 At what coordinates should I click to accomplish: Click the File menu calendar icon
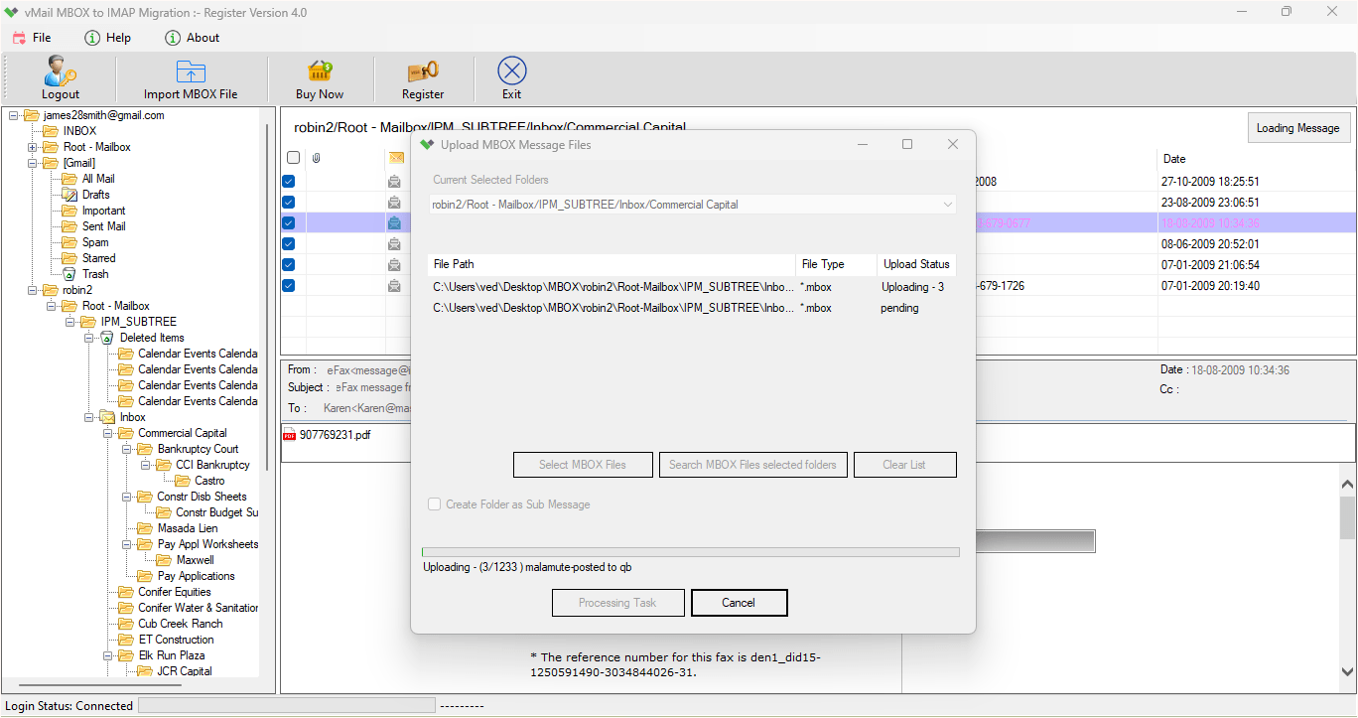click(19, 38)
